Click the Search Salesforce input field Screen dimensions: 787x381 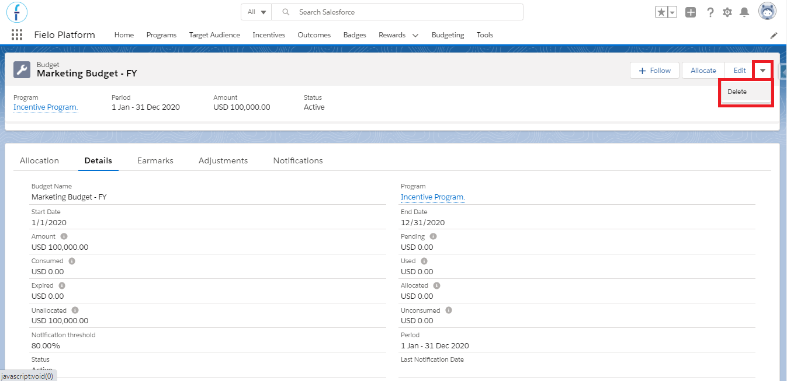tap(397, 12)
